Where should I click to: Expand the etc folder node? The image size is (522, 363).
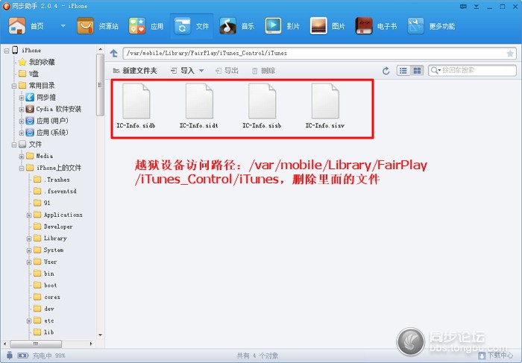(29, 321)
